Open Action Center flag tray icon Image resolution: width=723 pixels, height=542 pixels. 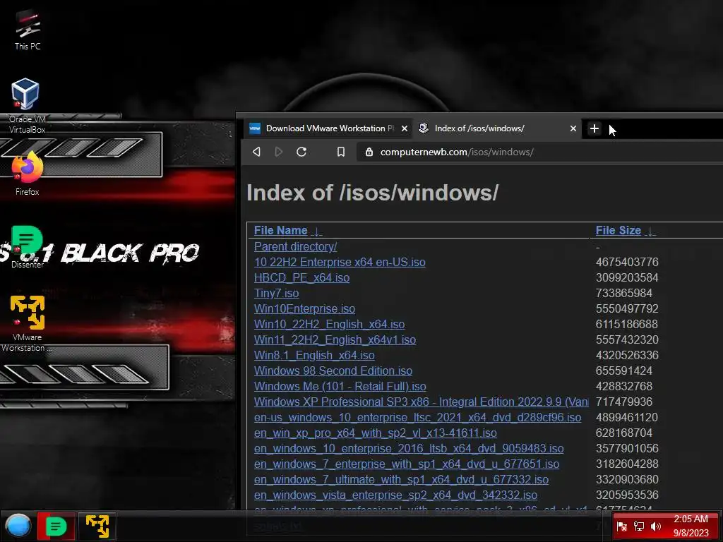(x=621, y=526)
